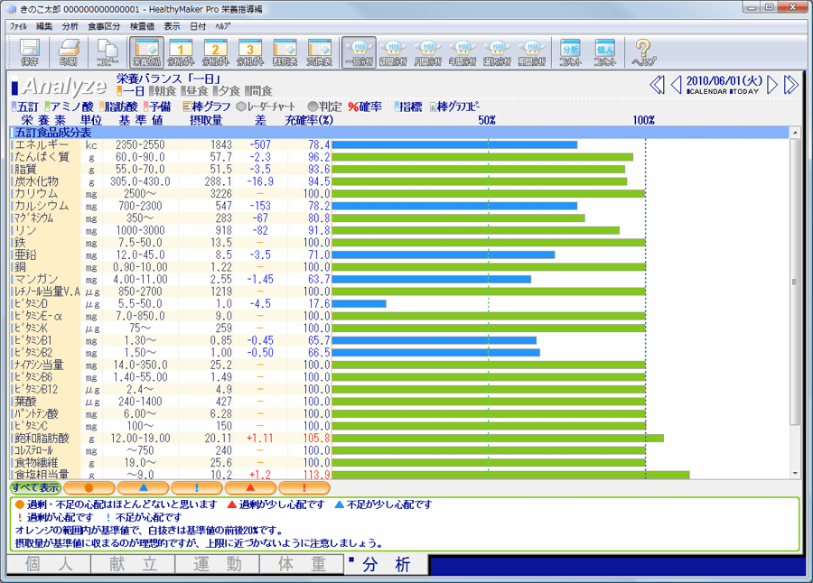813x583 pixels.
Task: Open the 群別表 food group table icon
Action: coord(285,52)
